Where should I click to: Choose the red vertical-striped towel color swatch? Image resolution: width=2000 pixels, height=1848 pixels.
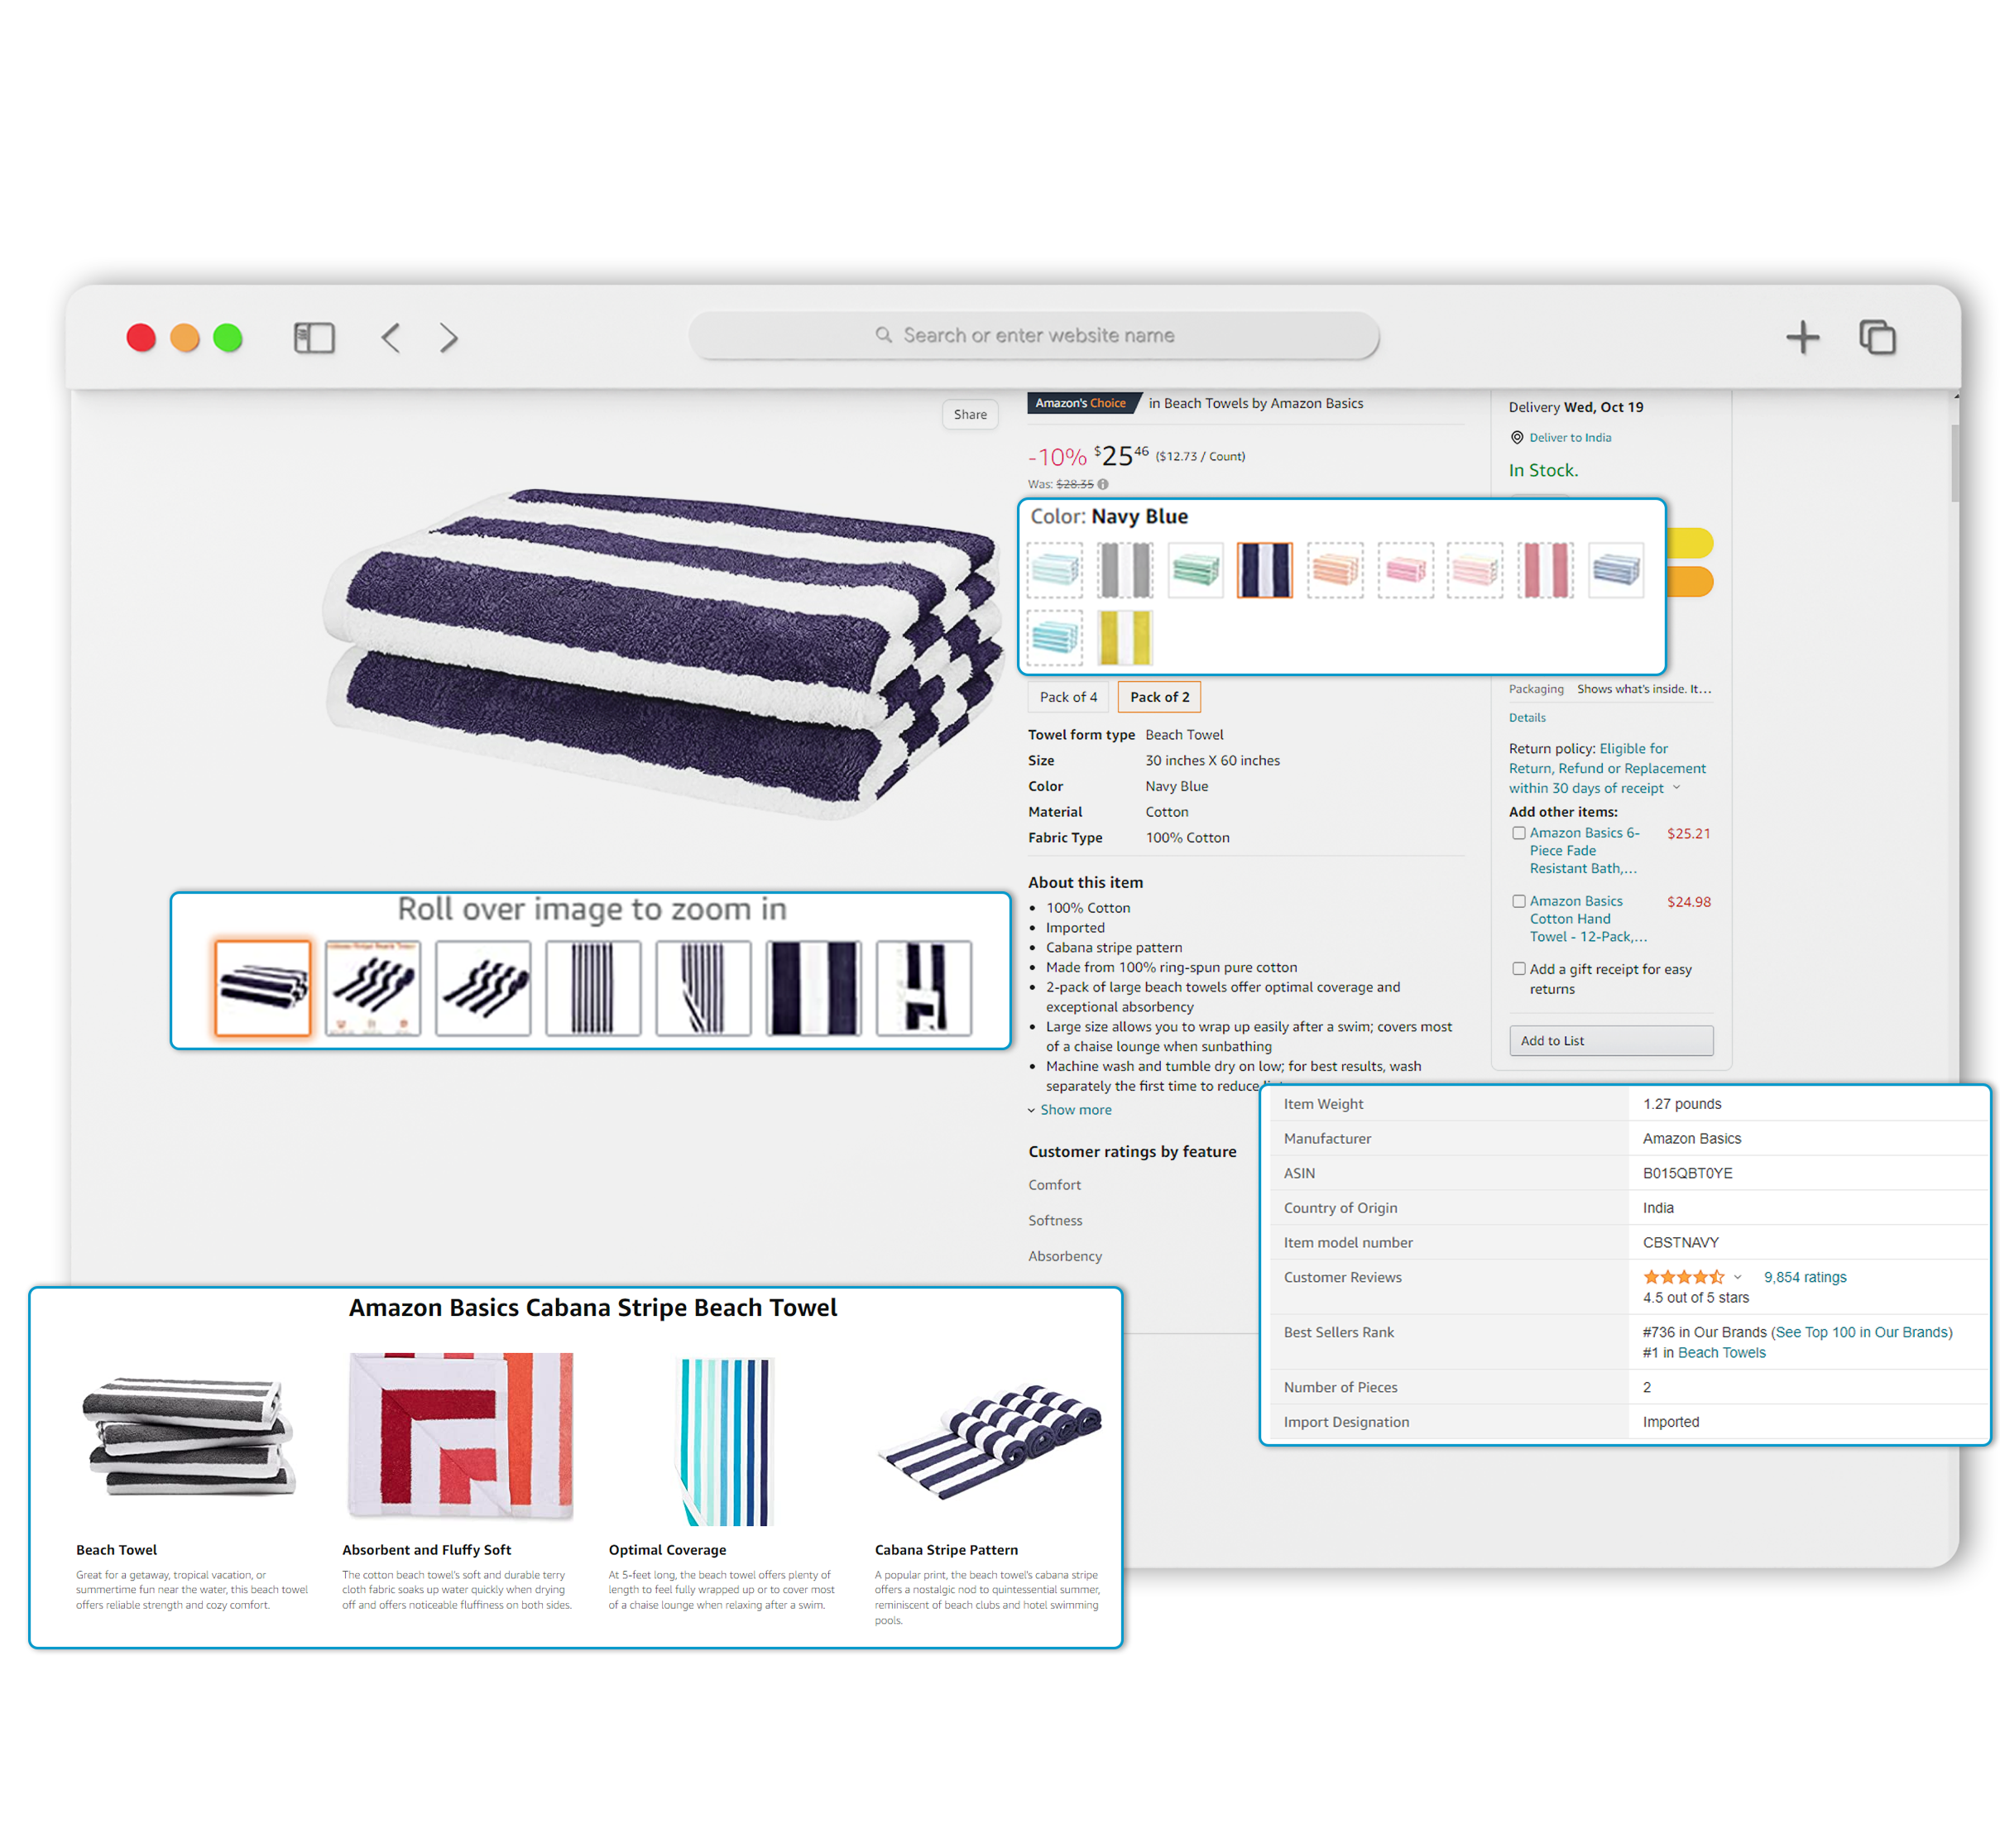click(x=1545, y=571)
